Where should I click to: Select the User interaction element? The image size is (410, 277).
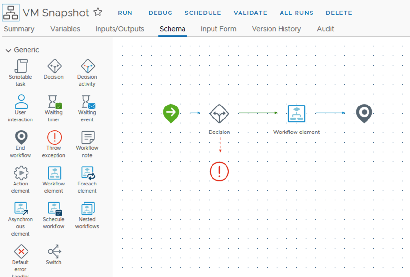(x=21, y=102)
